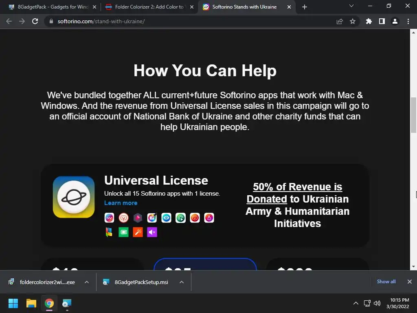Toggle the browser side panel
The image size is (417, 313).
[382, 21]
